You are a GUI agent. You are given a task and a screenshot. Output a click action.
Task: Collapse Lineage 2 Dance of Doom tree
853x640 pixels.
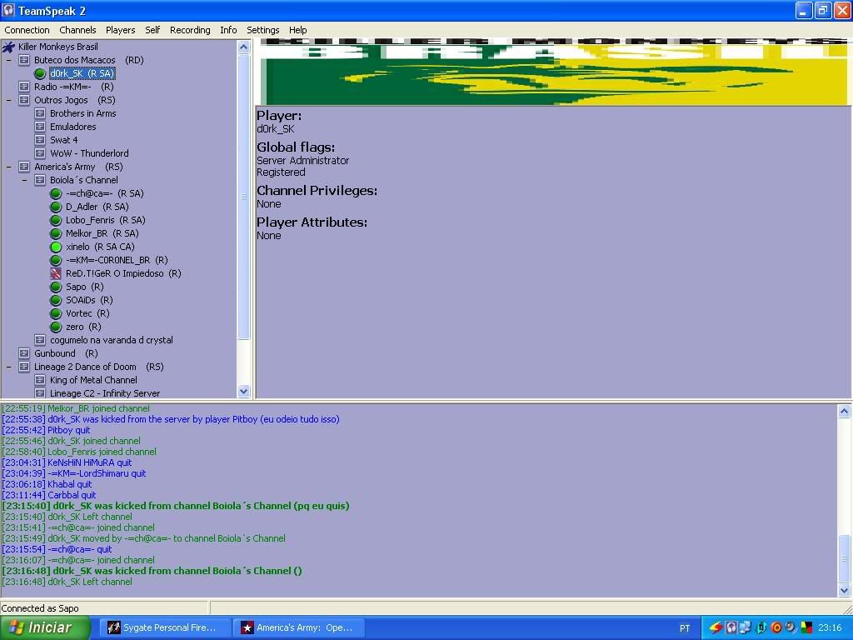coord(8,367)
